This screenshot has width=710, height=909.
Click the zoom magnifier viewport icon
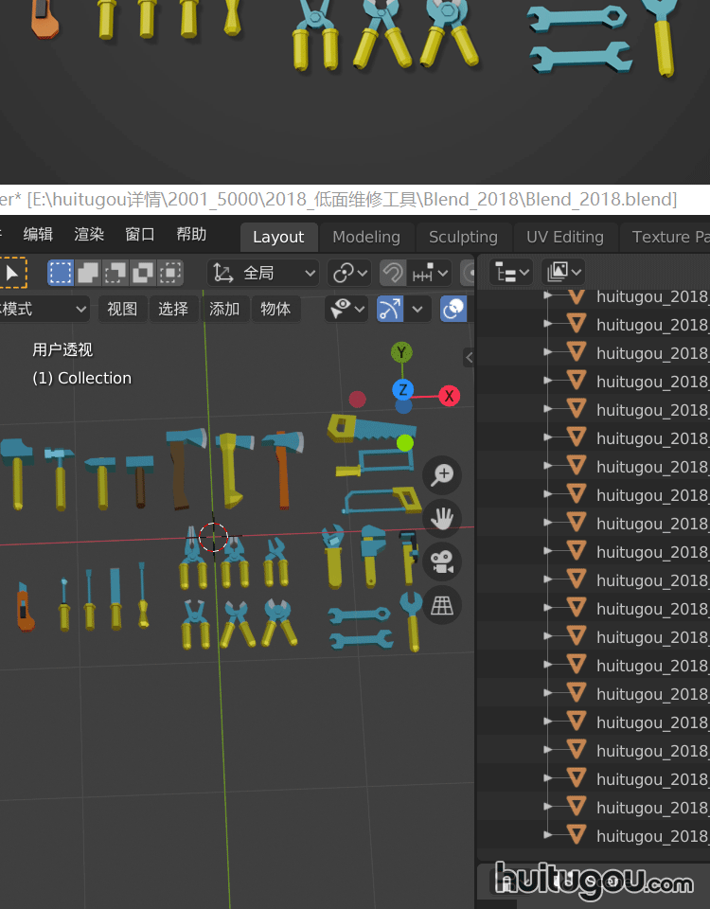(442, 474)
